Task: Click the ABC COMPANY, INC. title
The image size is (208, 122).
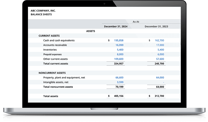Action: 43,11
